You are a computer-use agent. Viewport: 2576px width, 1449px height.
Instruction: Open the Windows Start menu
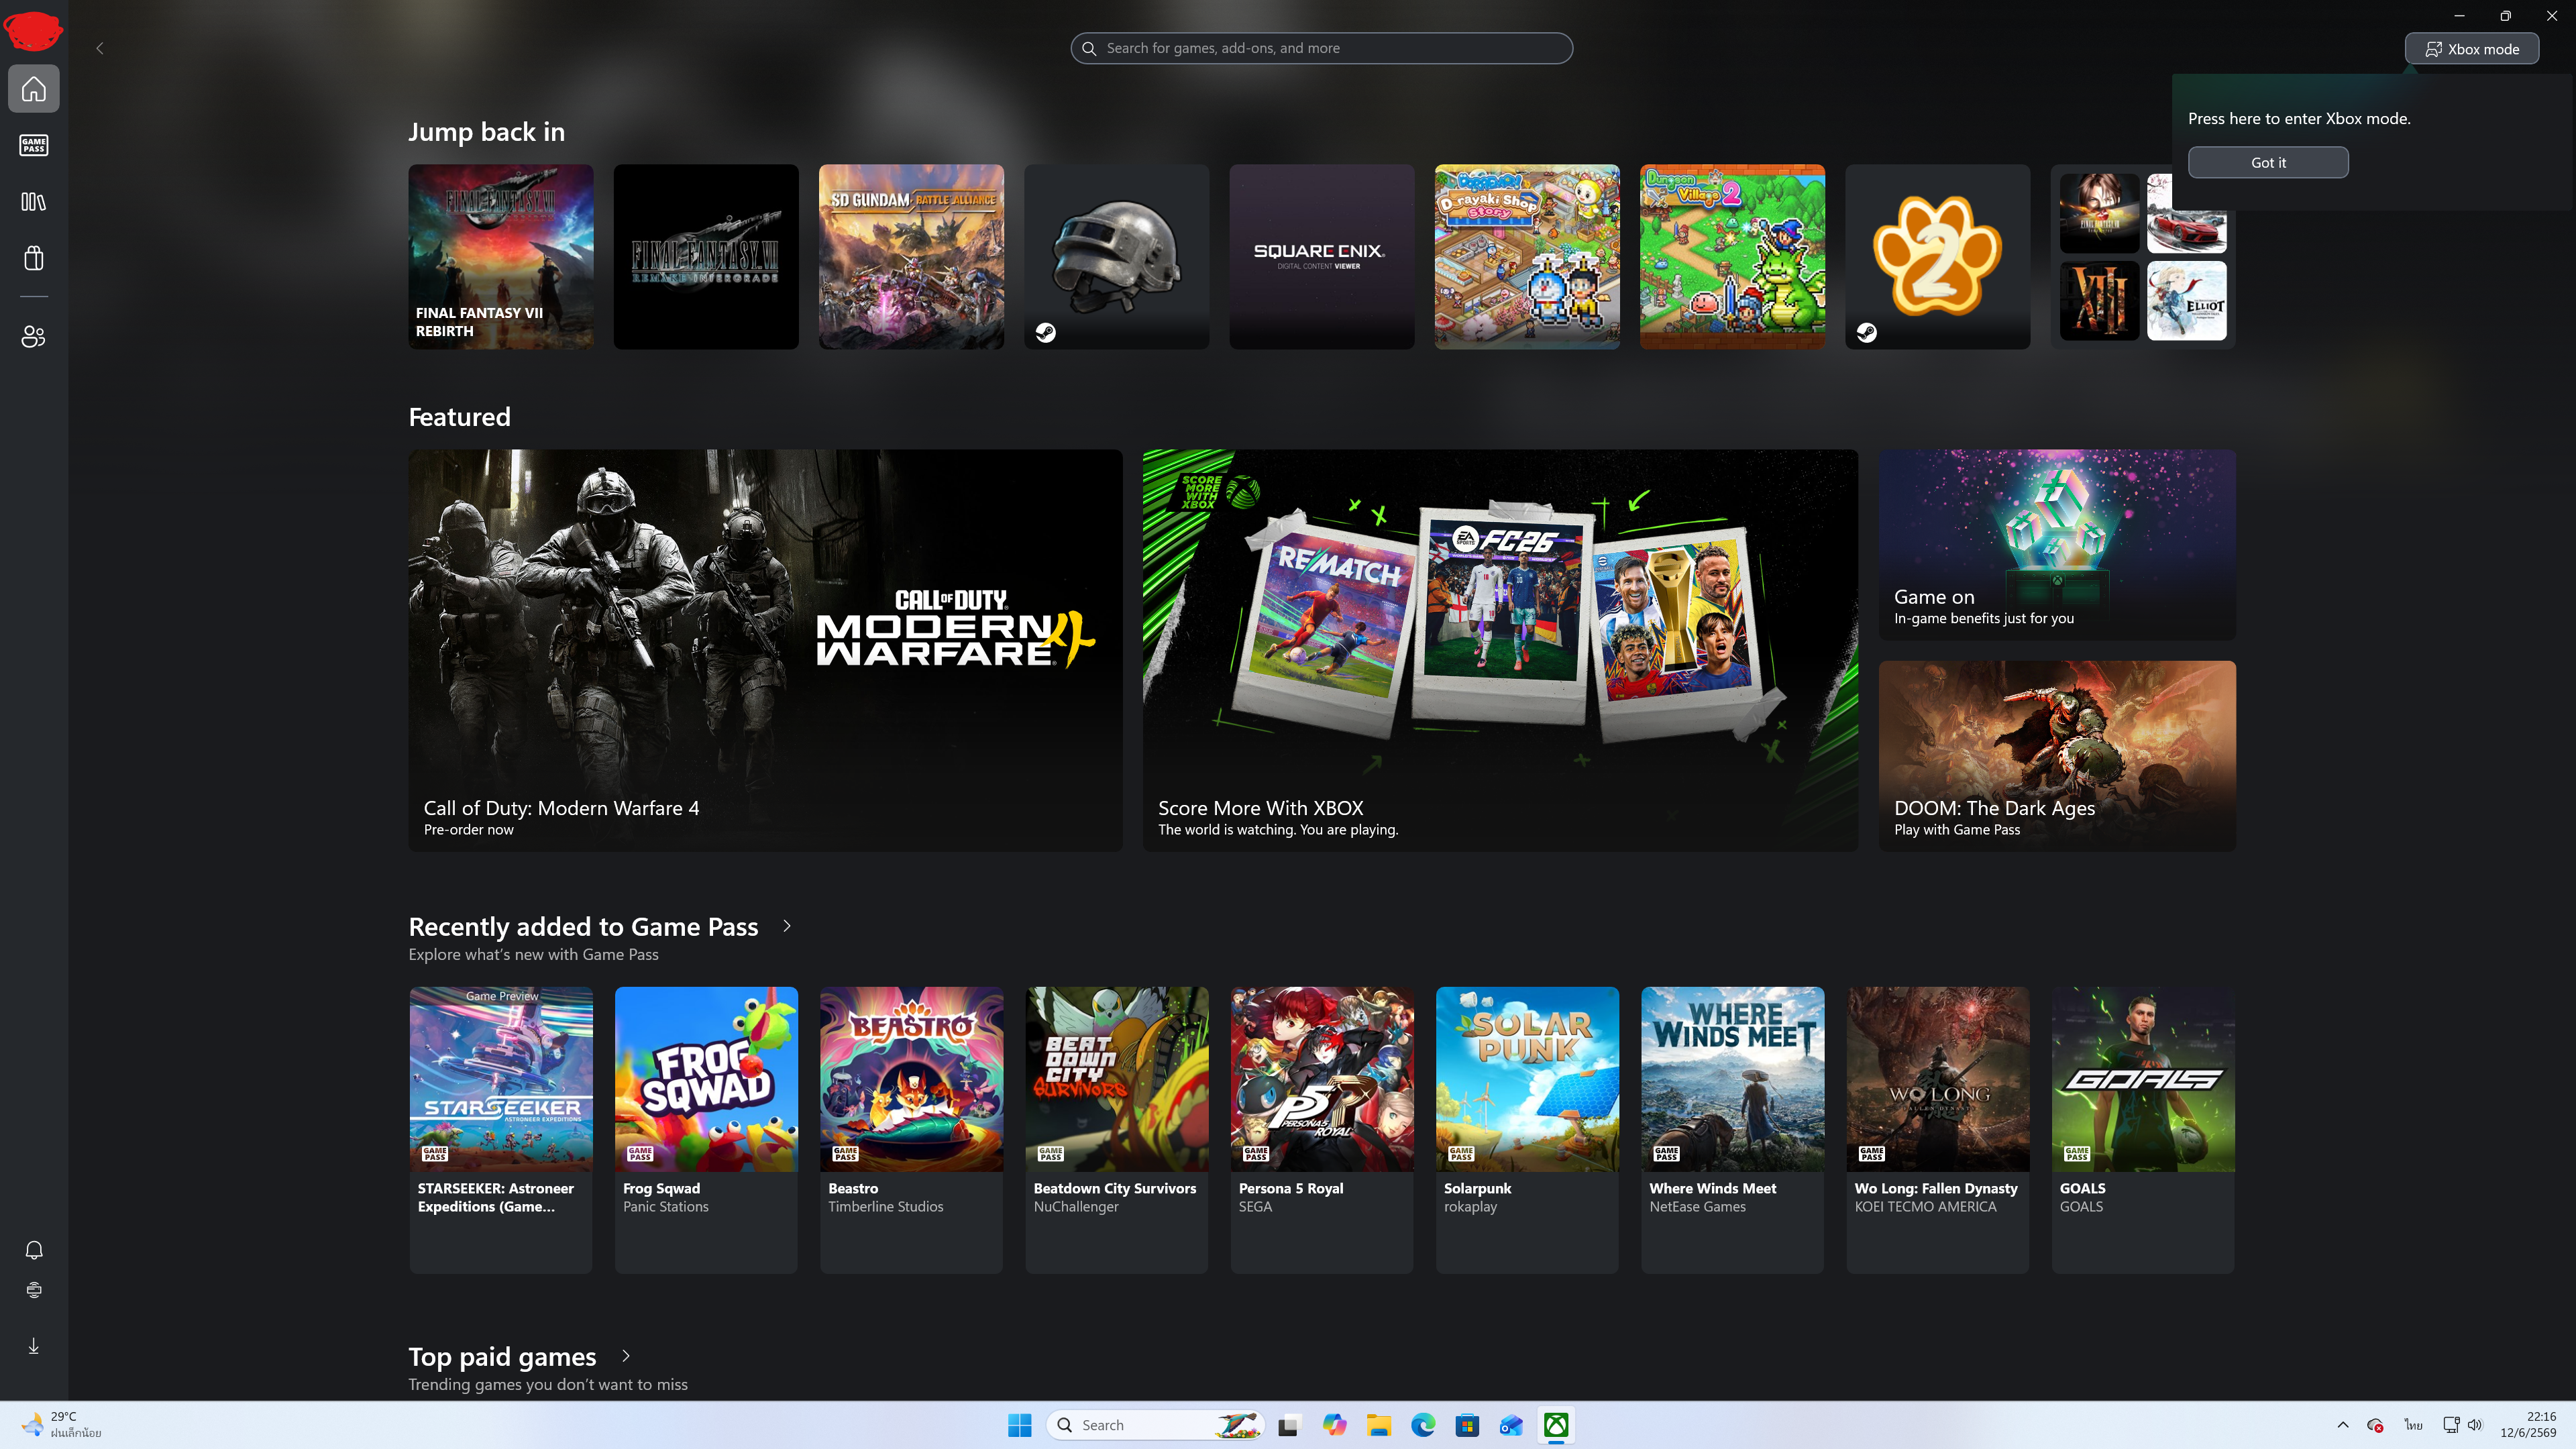pos(1019,1425)
